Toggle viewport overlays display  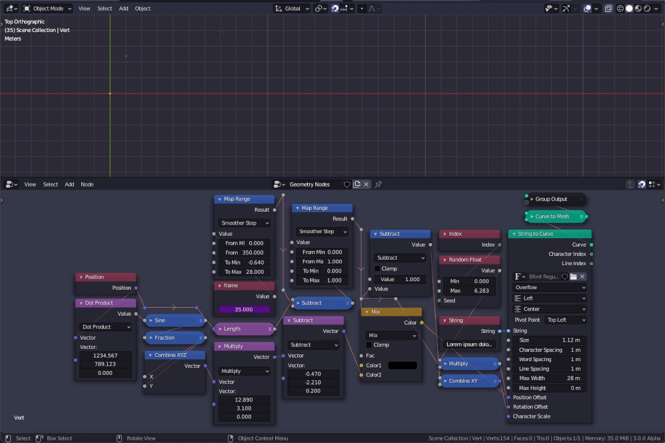pyautogui.click(x=587, y=9)
